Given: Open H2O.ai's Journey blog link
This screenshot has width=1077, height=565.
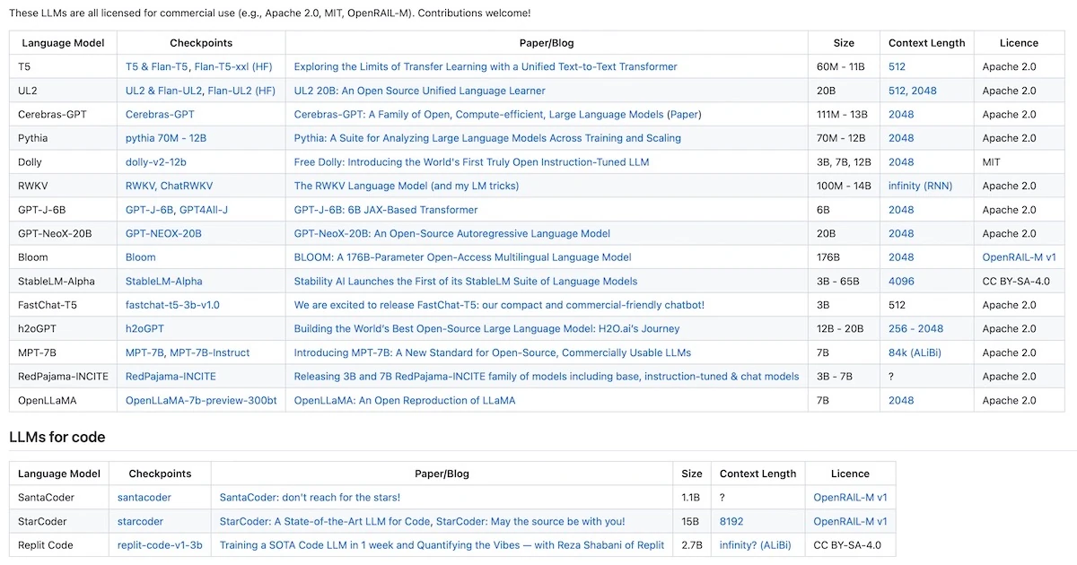Looking at the screenshot, I should (x=487, y=329).
